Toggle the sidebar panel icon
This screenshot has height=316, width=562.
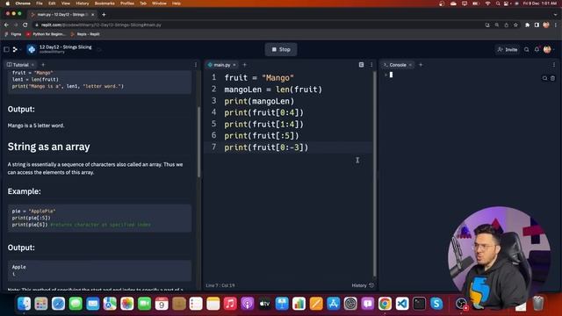(6, 49)
